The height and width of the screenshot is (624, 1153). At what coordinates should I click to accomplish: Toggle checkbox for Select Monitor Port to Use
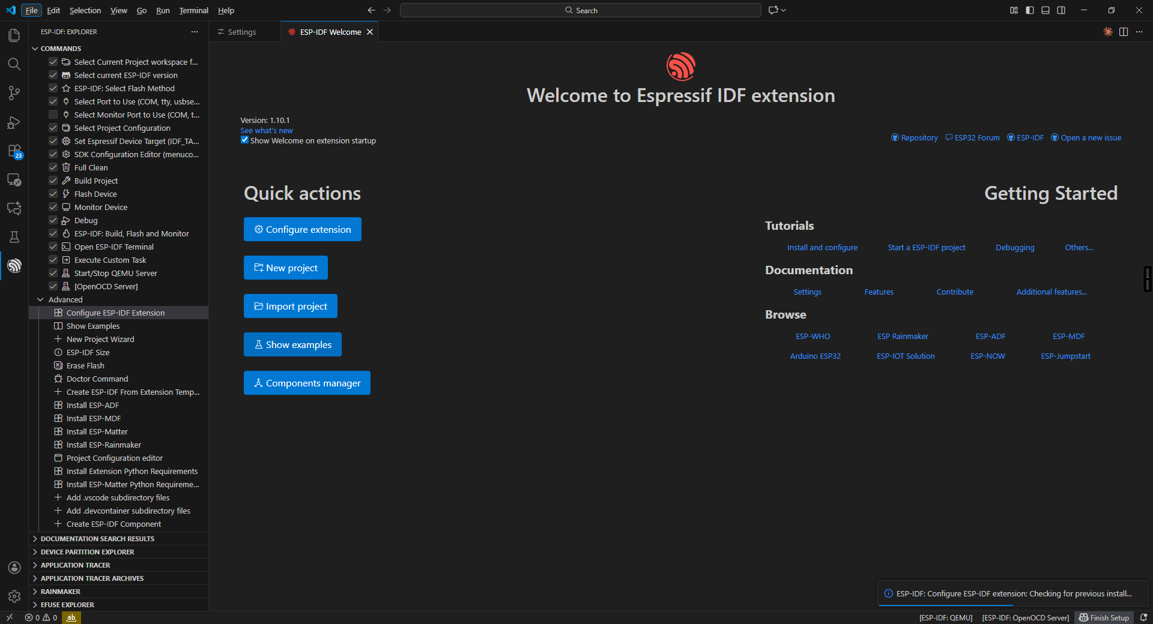point(53,115)
